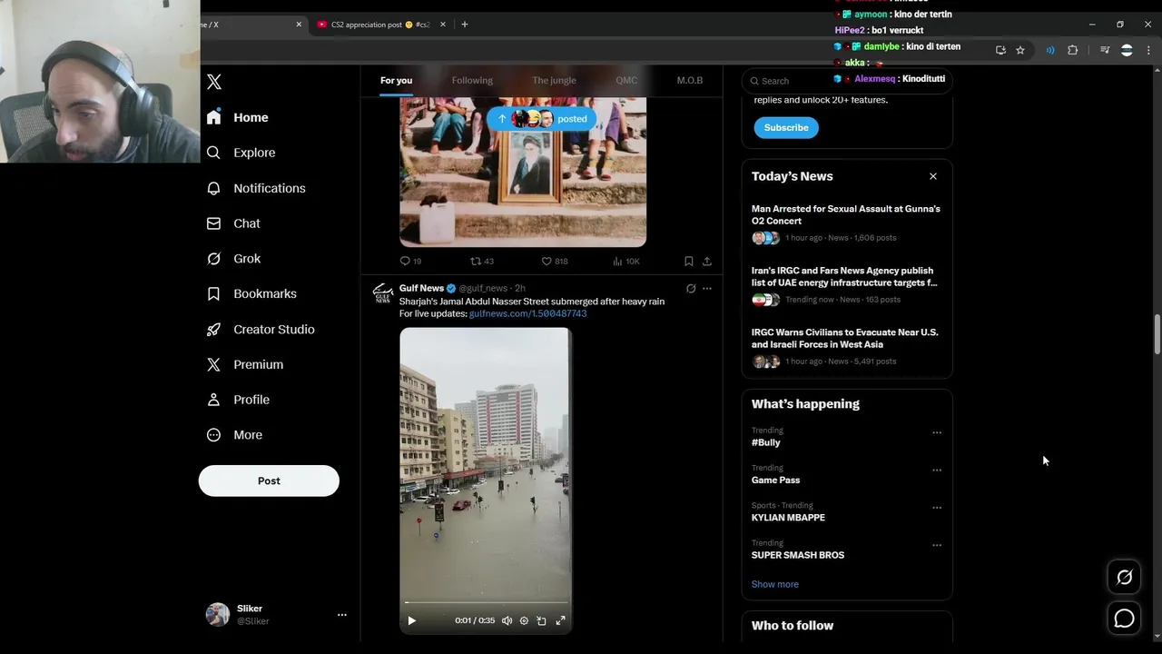The image size is (1162, 654).
Task: Click Grok icon on Gulf News post
Action: (691, 289)
